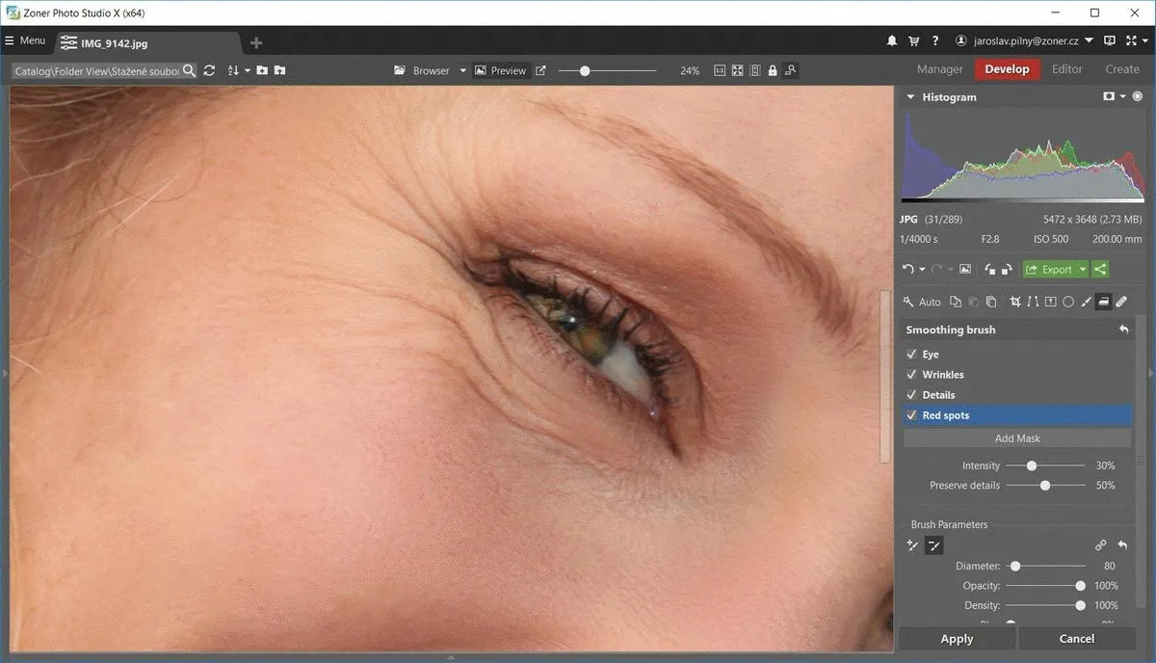The width and height of the screenshot is (1156, 663).
Task: Open the main Menu
Action: (25, 41)
